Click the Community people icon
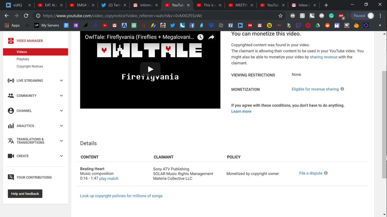The width and height of the screenshot is (387, 217). pos(11,96)
